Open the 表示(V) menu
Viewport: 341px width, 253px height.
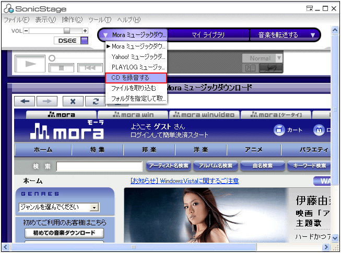point(45,20)
